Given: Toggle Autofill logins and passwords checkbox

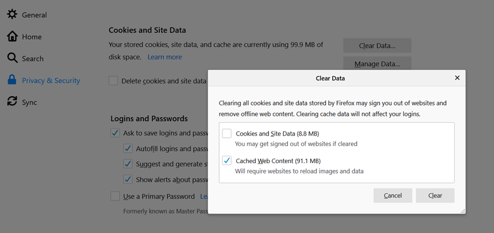Looking at the screenshot, I should pyautogui.click(x=128, y=149).
